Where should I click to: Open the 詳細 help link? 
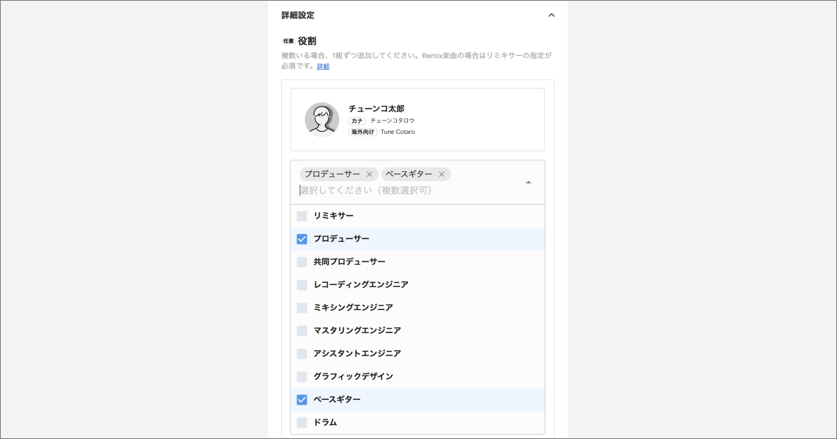pos(323,66)
